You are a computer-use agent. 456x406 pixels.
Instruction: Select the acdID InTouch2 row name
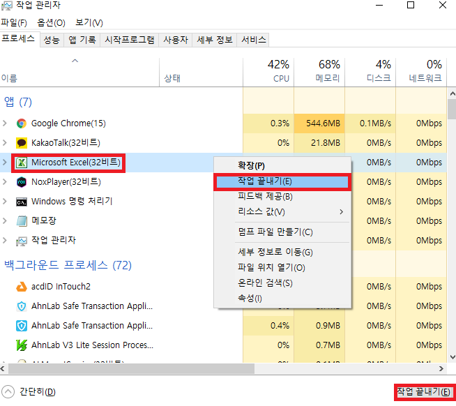click(61, 287)
